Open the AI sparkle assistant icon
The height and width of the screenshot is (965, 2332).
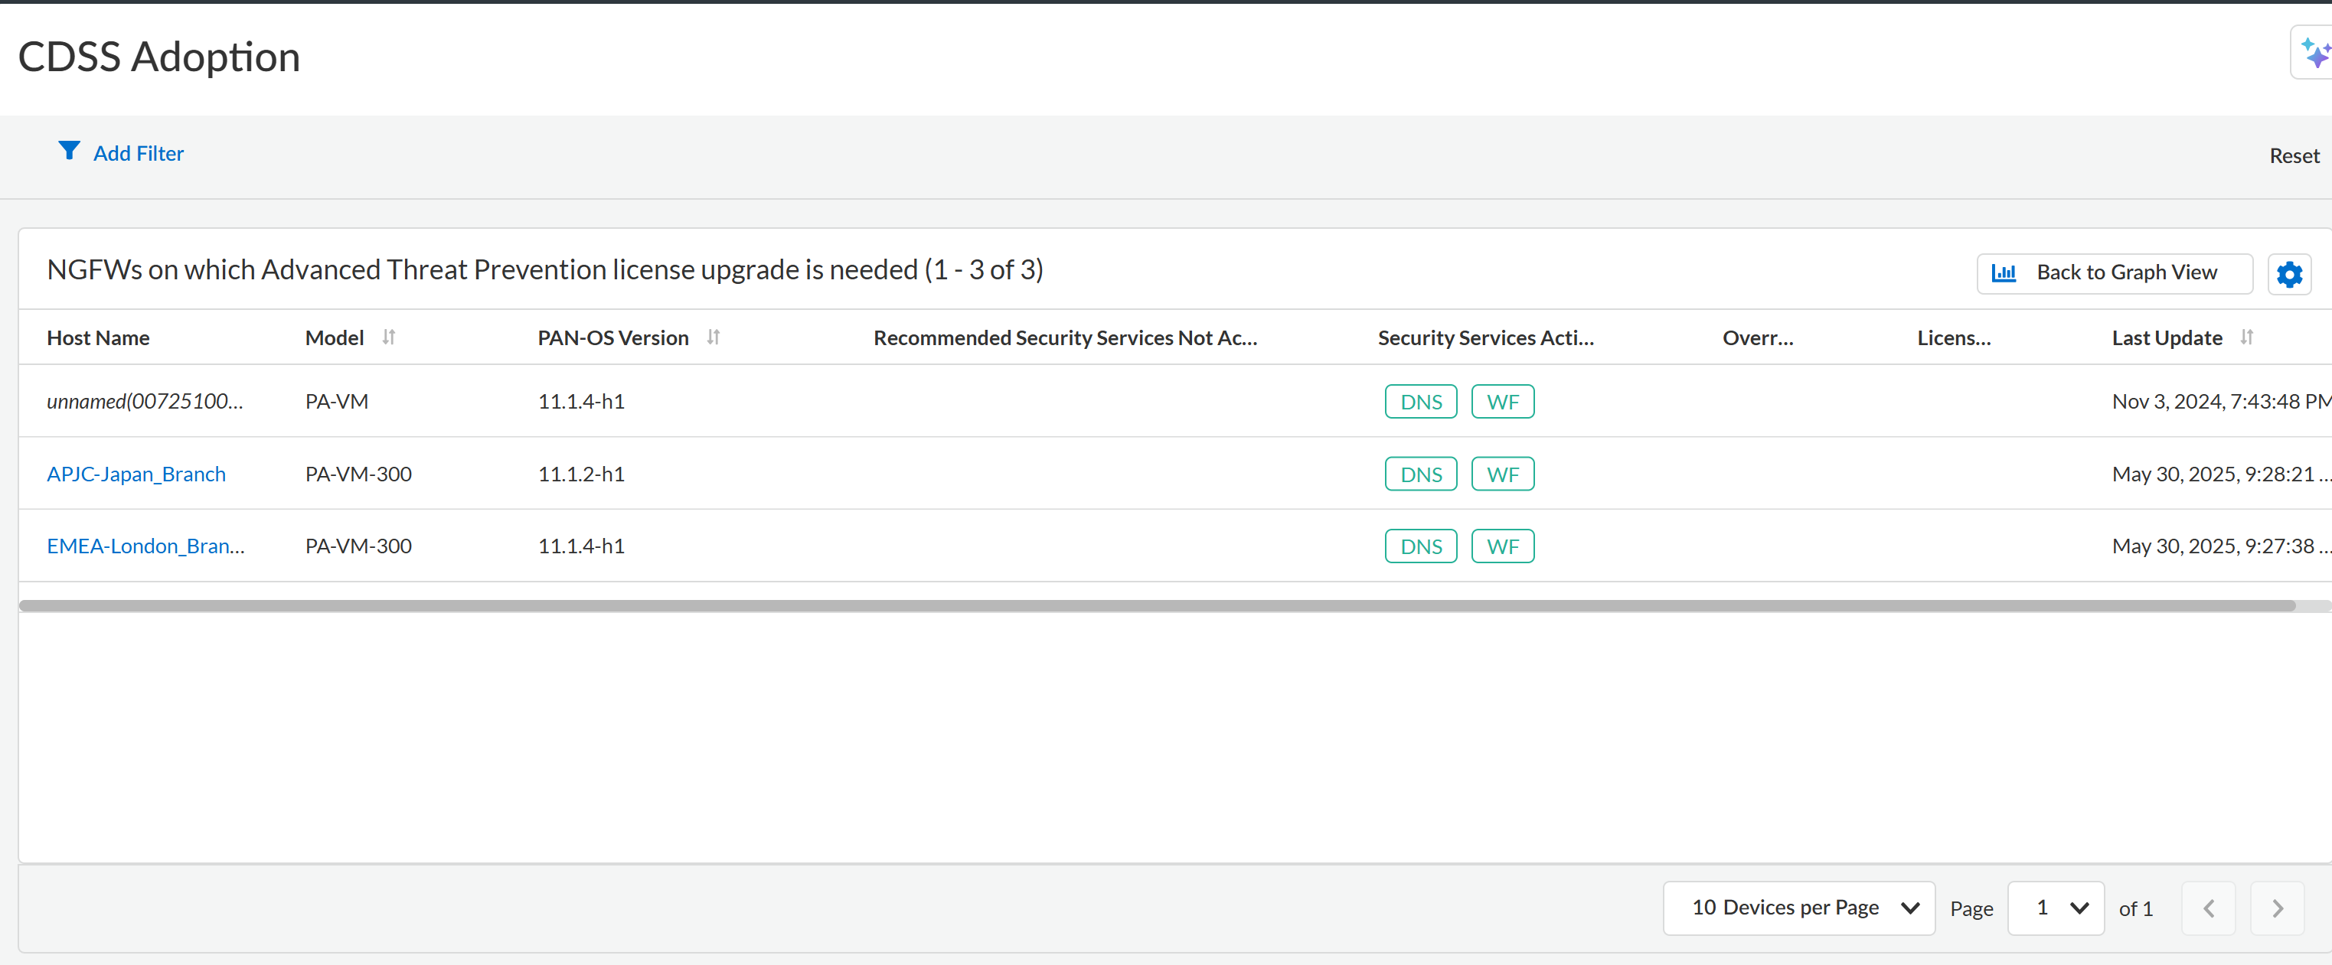[2314, 54]
